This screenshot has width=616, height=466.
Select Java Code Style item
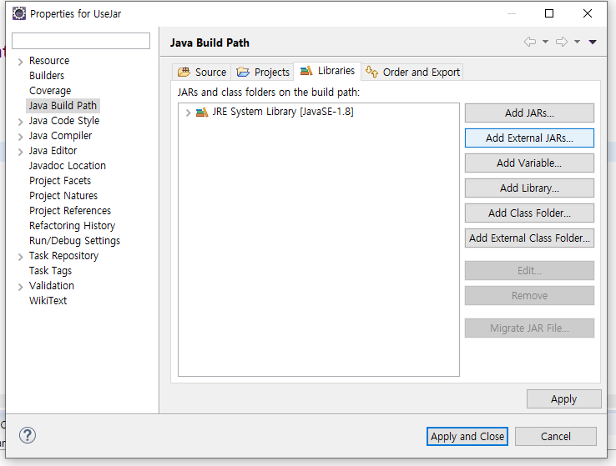pos(64,120)
